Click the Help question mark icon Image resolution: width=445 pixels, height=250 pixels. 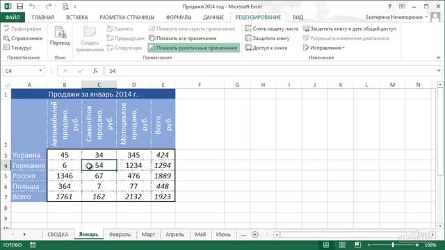(x=389, y=6)
